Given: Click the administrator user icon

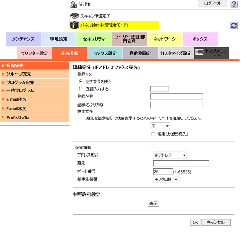Looking at the screenshot, I should click(73, 5).
